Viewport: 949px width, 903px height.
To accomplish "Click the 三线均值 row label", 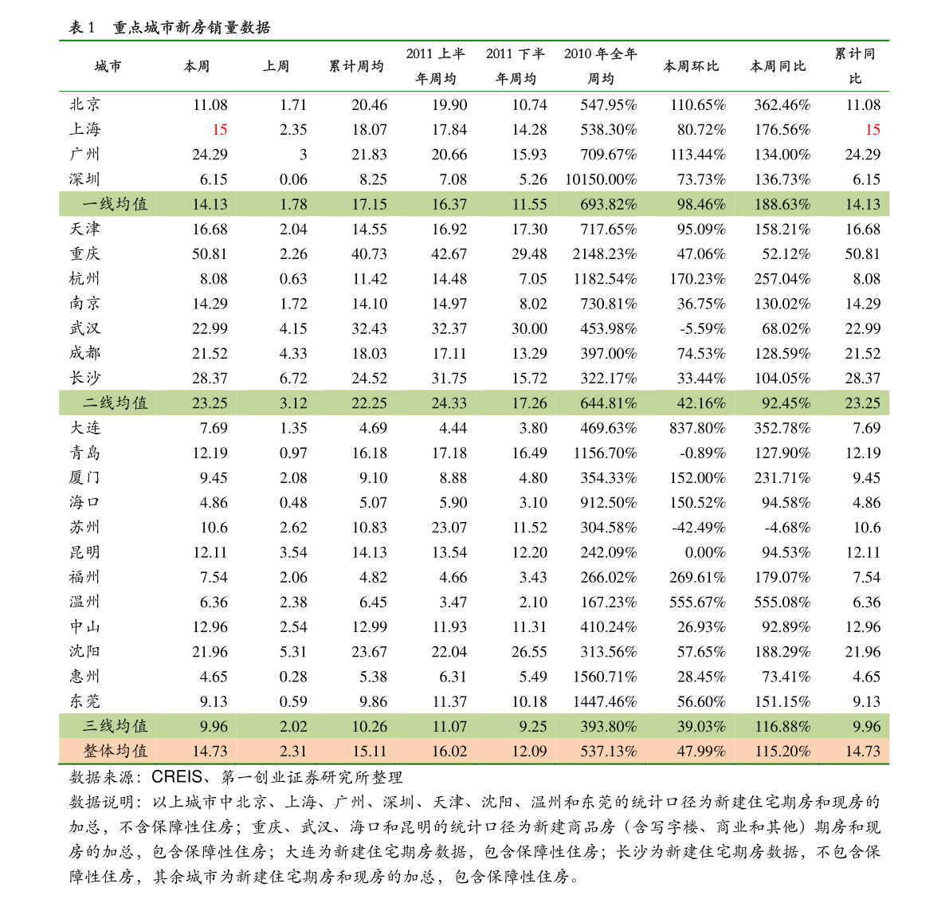I will pos(115,726).
